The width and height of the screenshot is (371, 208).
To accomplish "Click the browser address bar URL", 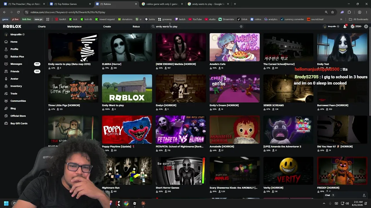I will point(68,12).
